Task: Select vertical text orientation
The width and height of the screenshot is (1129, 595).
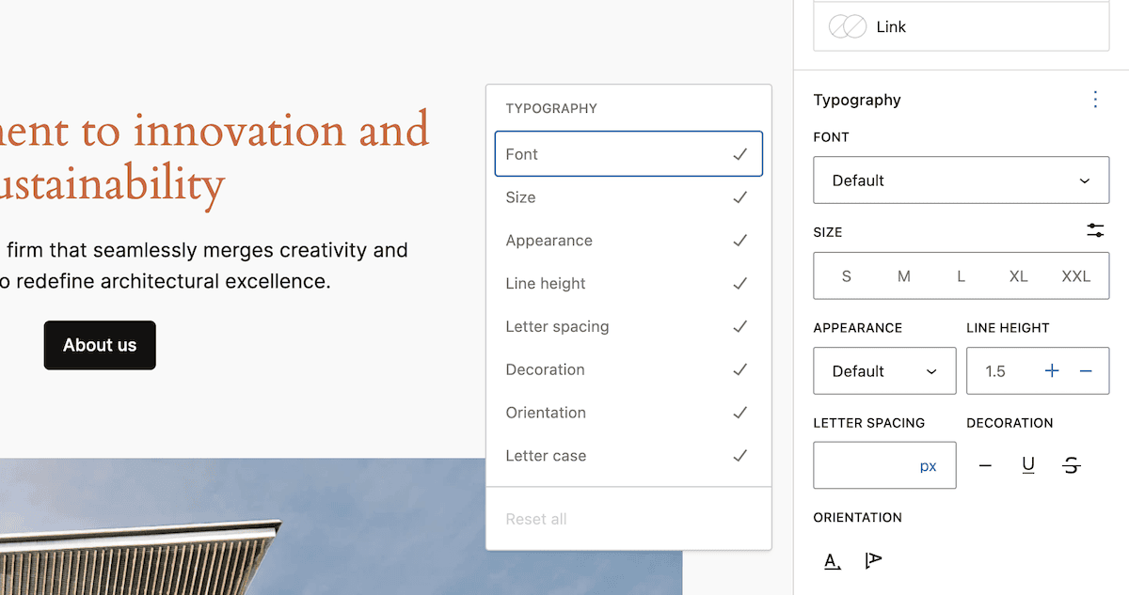Action: tap(872, 559)
